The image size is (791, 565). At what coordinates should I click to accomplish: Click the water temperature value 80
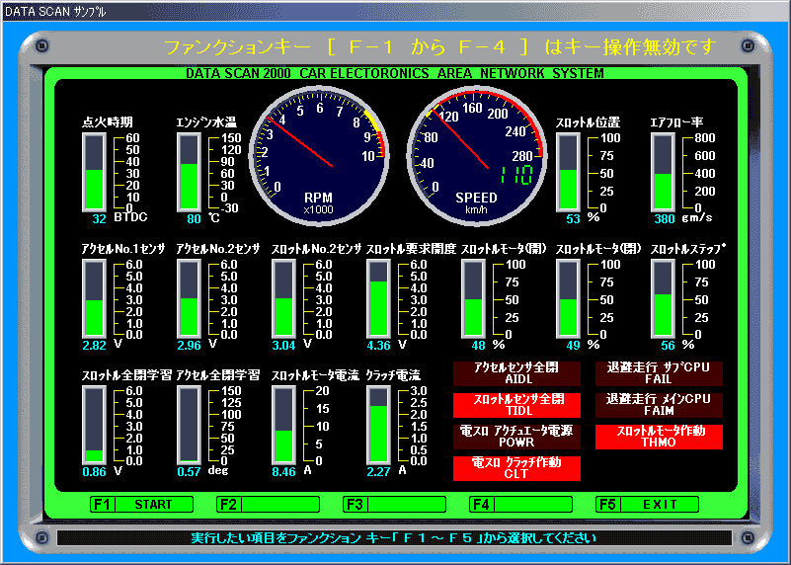[194, 219]
